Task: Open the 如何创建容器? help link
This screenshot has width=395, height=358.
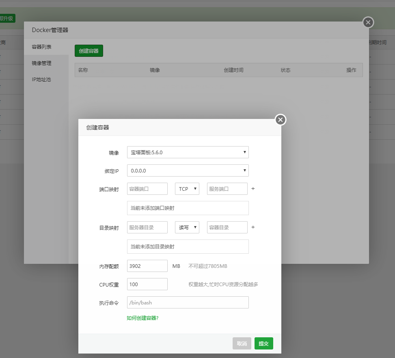Action: pos(142,318)
